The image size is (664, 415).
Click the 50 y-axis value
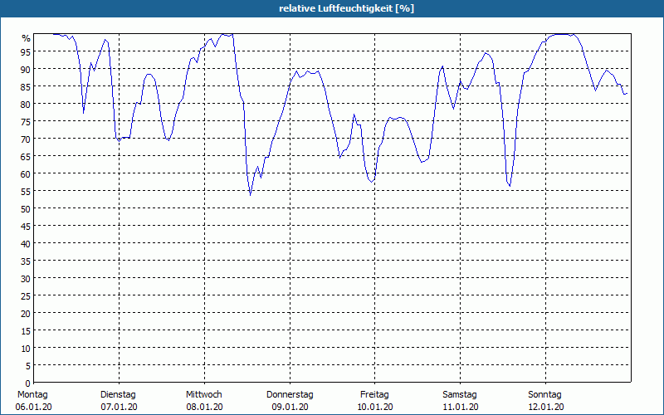(26, 209)
